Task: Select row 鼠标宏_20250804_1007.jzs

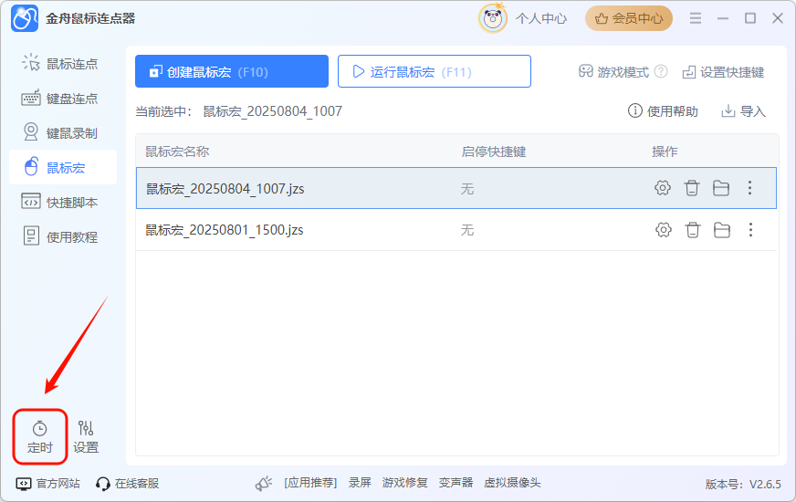Action: pyautogui.click(x=456, y=188)
